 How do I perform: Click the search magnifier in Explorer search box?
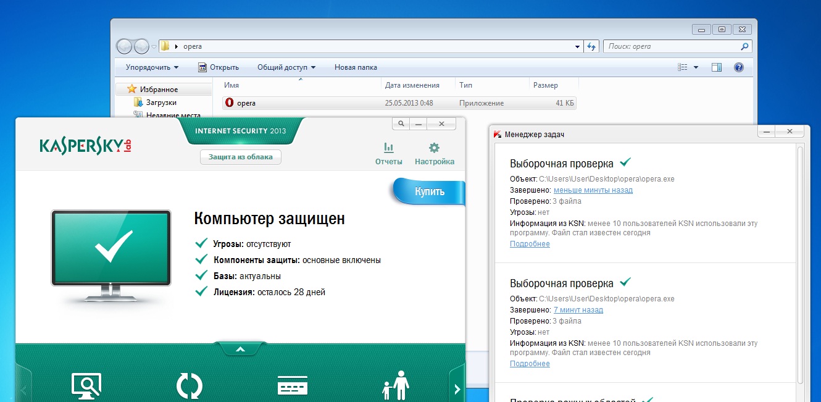[x=745, y=46]
